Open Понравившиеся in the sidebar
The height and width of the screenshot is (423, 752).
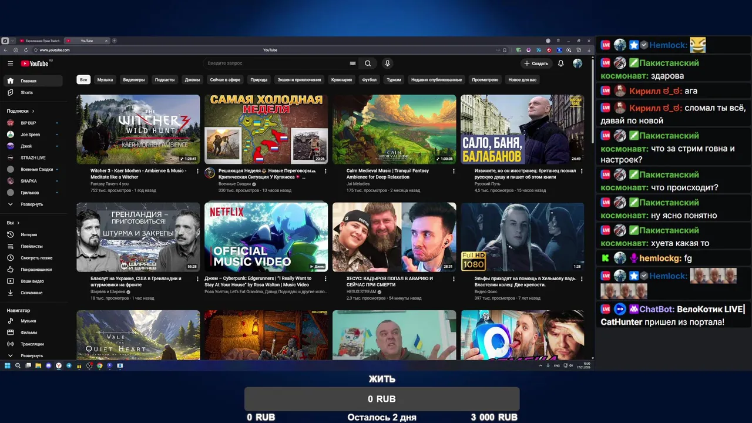pyautogui.click(x=33, y=270)
